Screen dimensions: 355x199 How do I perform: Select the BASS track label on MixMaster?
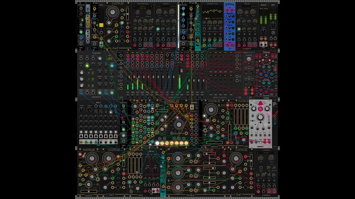[x=138, y=52]
